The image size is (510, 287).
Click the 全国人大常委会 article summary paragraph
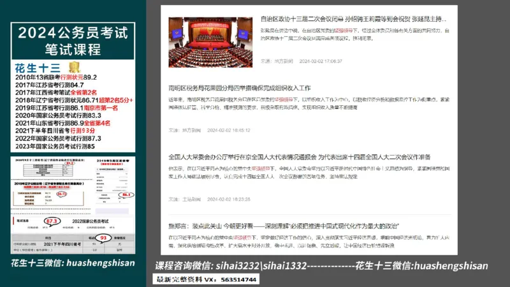tap(309, 172)
